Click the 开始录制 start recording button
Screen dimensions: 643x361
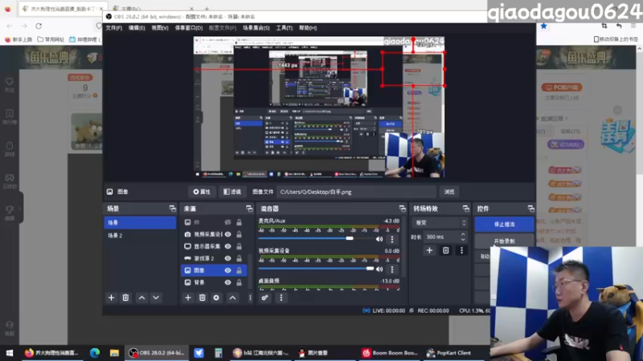pyautogui.click(x=505, y=241)
